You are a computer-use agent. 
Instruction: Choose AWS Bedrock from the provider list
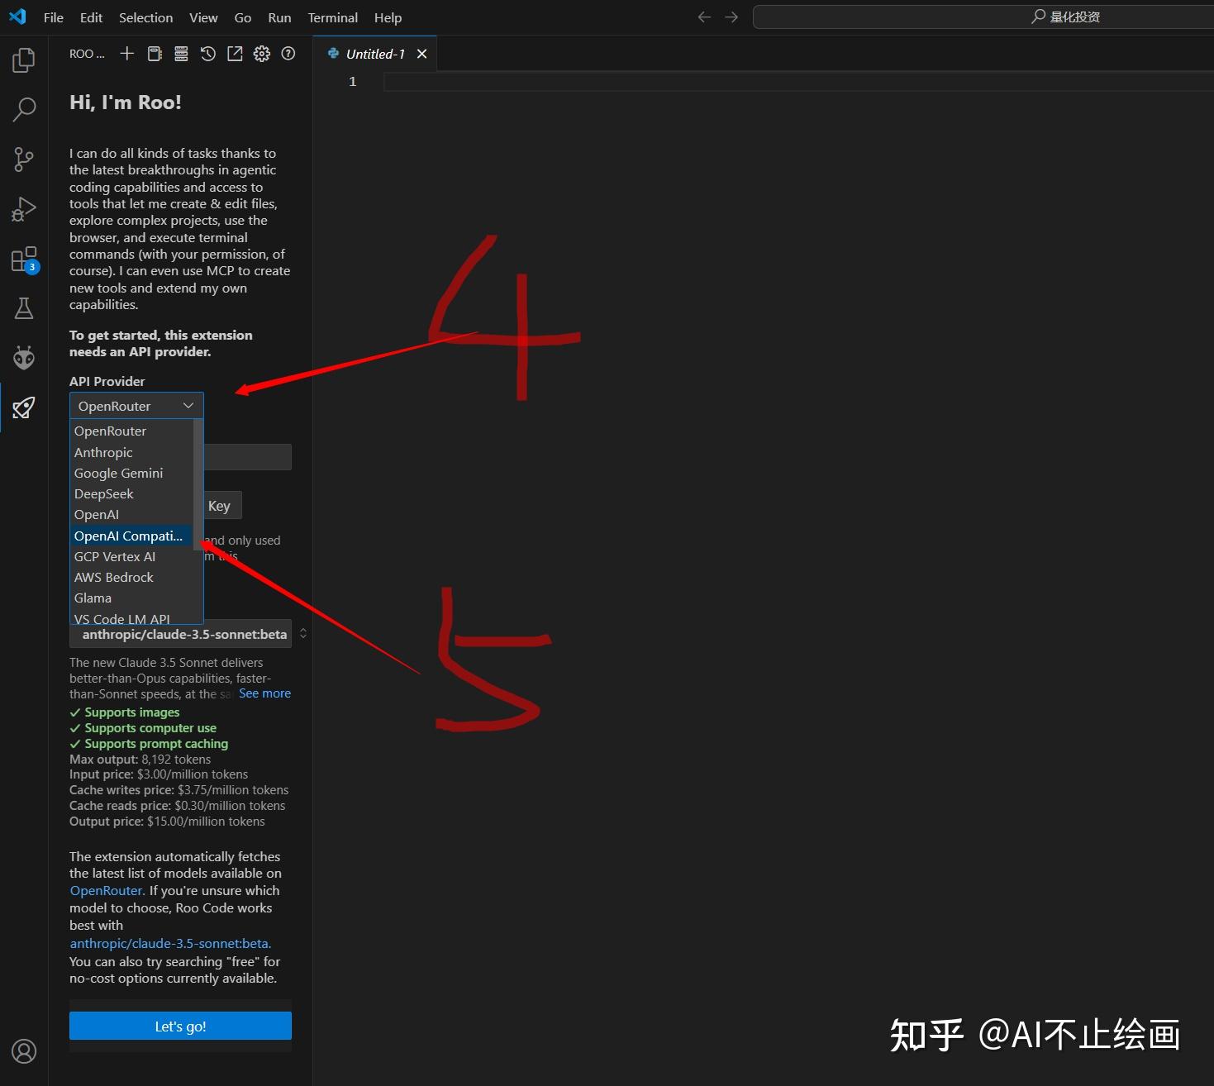[x=131, y=577]
